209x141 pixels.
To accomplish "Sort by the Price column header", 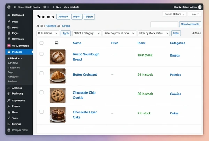I will (x=115, y=43).
